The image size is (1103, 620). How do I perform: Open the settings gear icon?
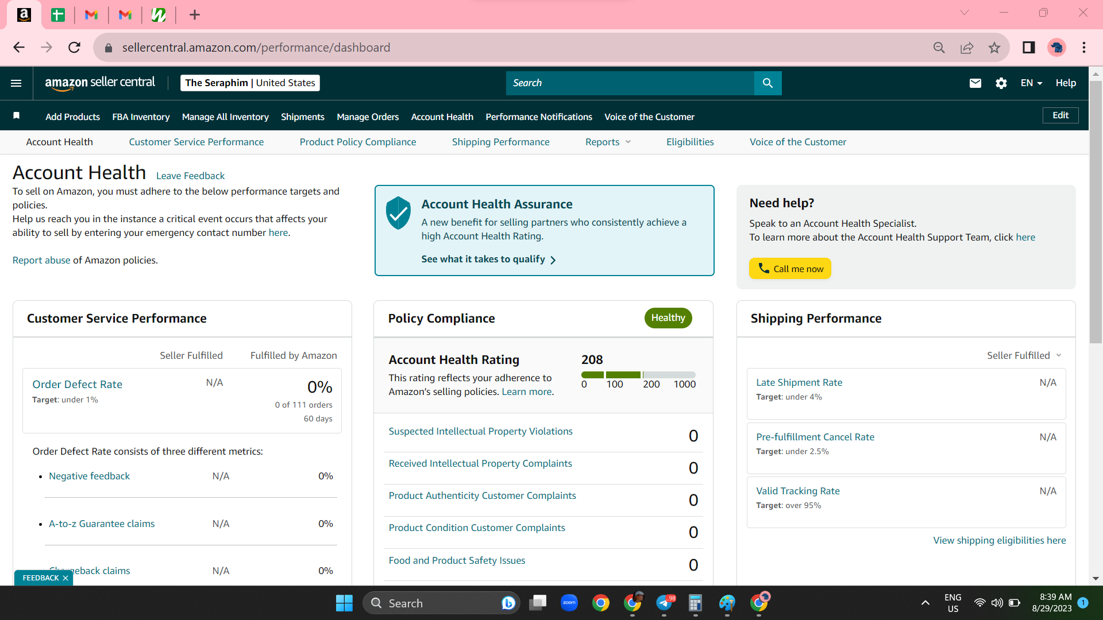point(1001,83)
